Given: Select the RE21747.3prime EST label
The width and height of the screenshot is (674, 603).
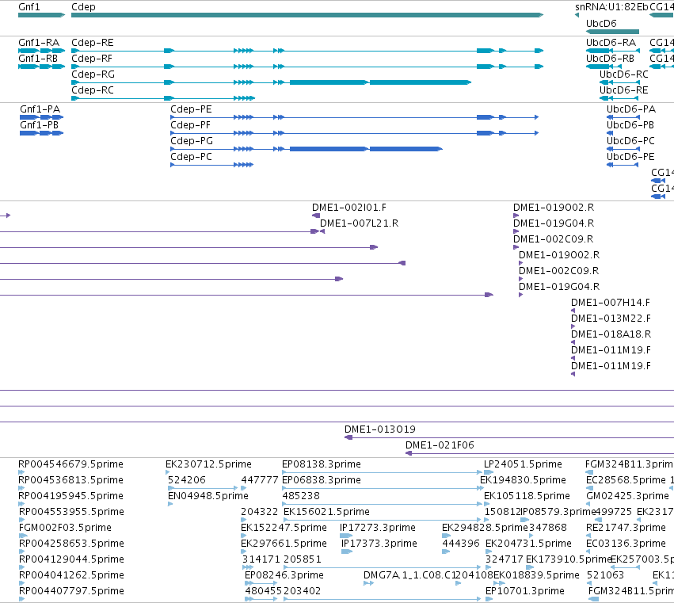Looking at the screenshot, I should (626, 529).
